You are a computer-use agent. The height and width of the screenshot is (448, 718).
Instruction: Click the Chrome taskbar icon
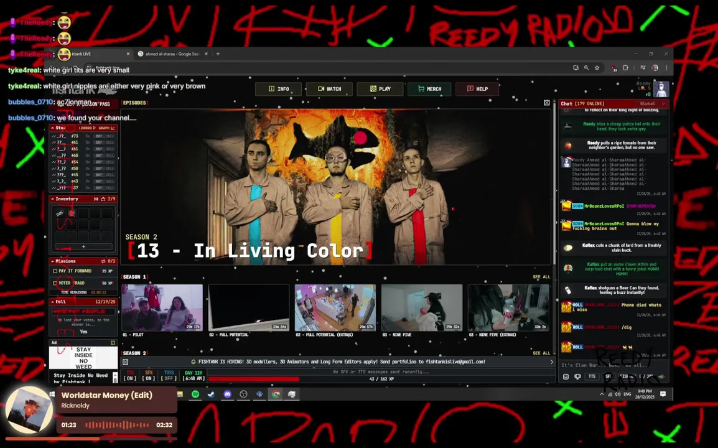pyautogui.click(x=276, y=394)
